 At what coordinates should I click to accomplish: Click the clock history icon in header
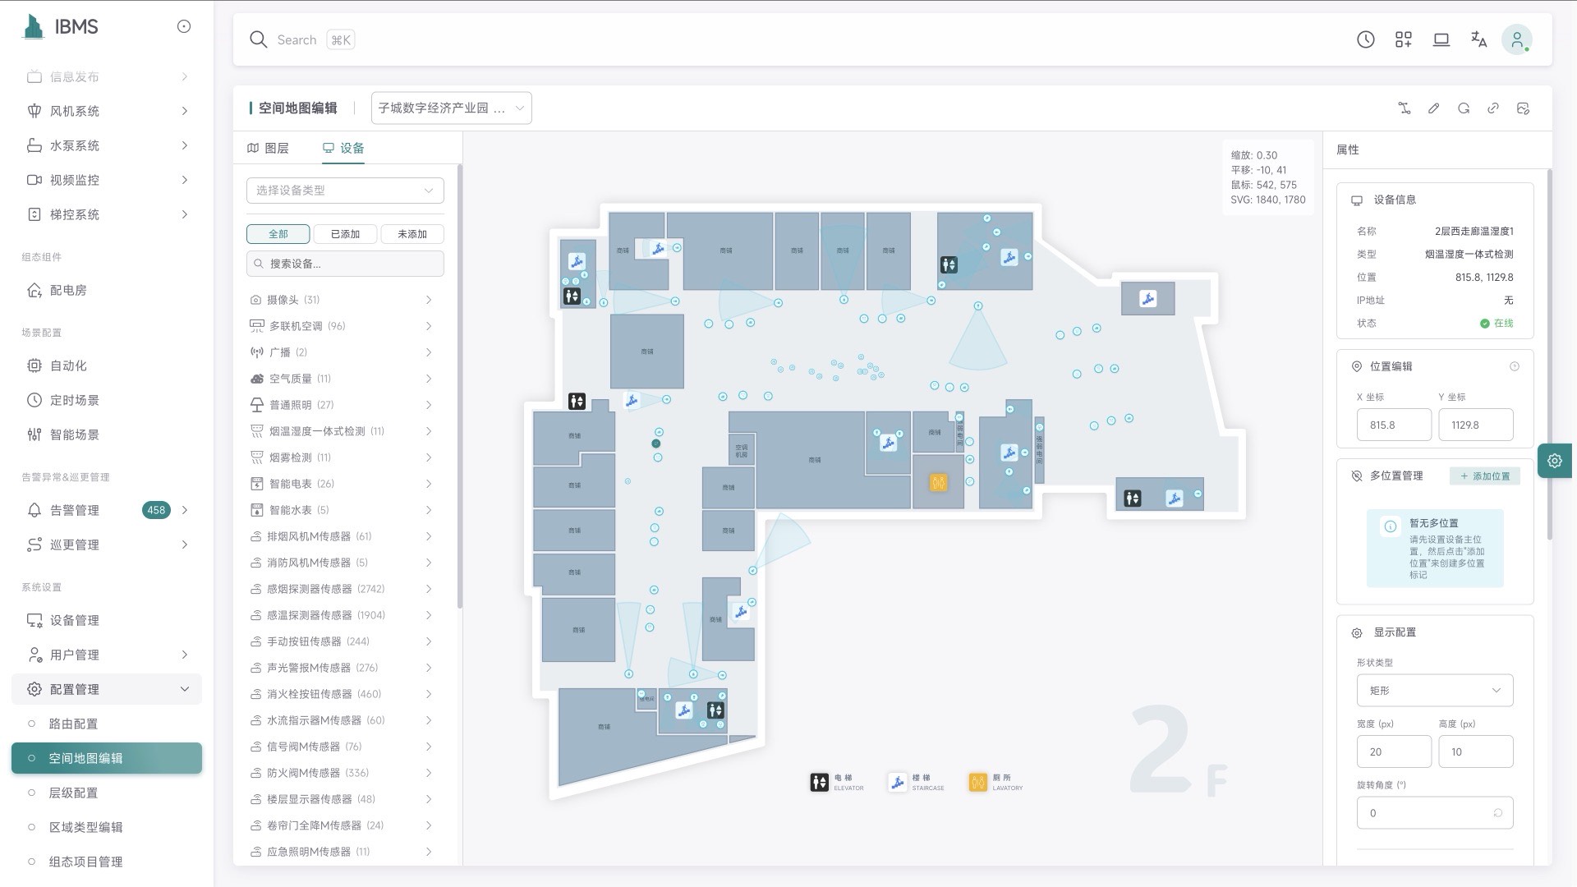(1365, 39)
